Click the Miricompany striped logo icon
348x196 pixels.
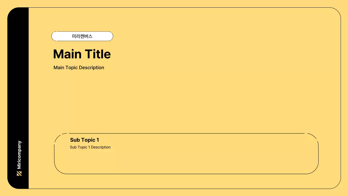coord(19,173)
